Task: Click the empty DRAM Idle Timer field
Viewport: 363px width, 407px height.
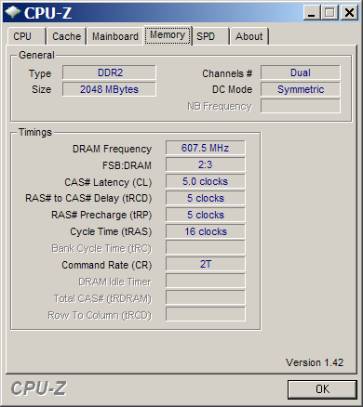Action: coord(206,281)
